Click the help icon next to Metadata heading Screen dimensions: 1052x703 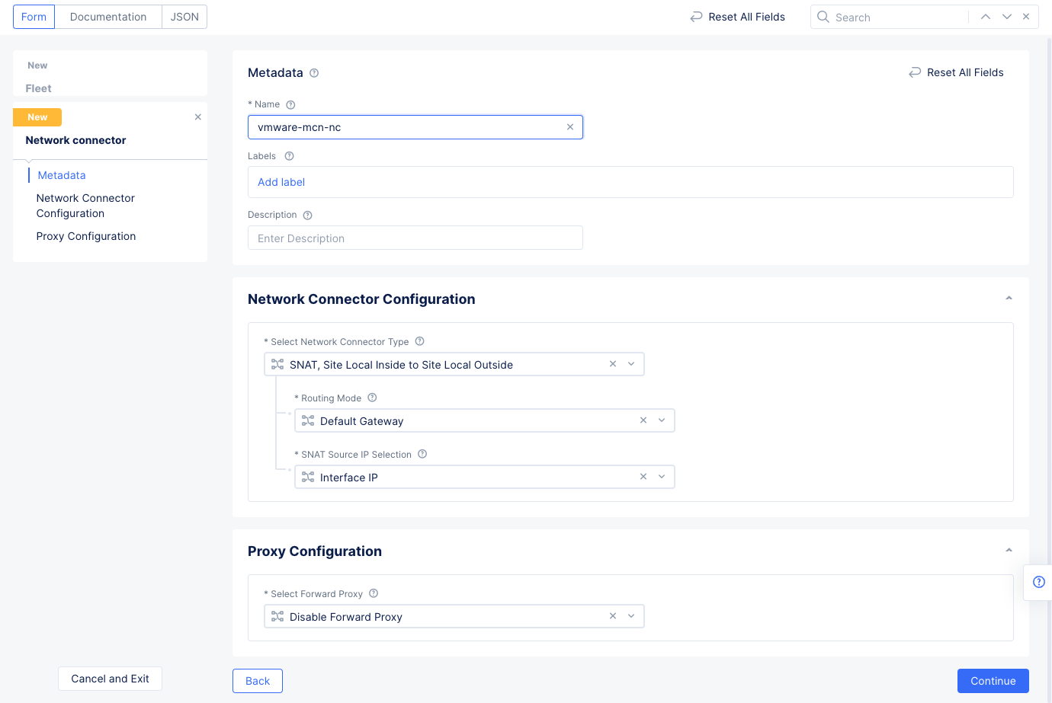click(314, 73)
